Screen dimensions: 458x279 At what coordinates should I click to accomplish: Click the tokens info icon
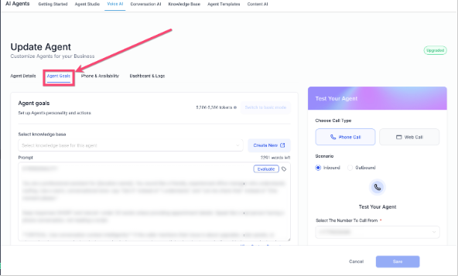(x=235, y=107)
